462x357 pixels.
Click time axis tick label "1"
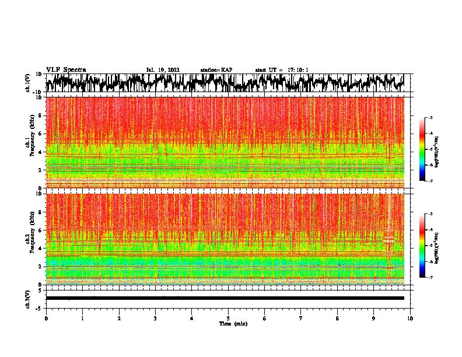point(82,318)
